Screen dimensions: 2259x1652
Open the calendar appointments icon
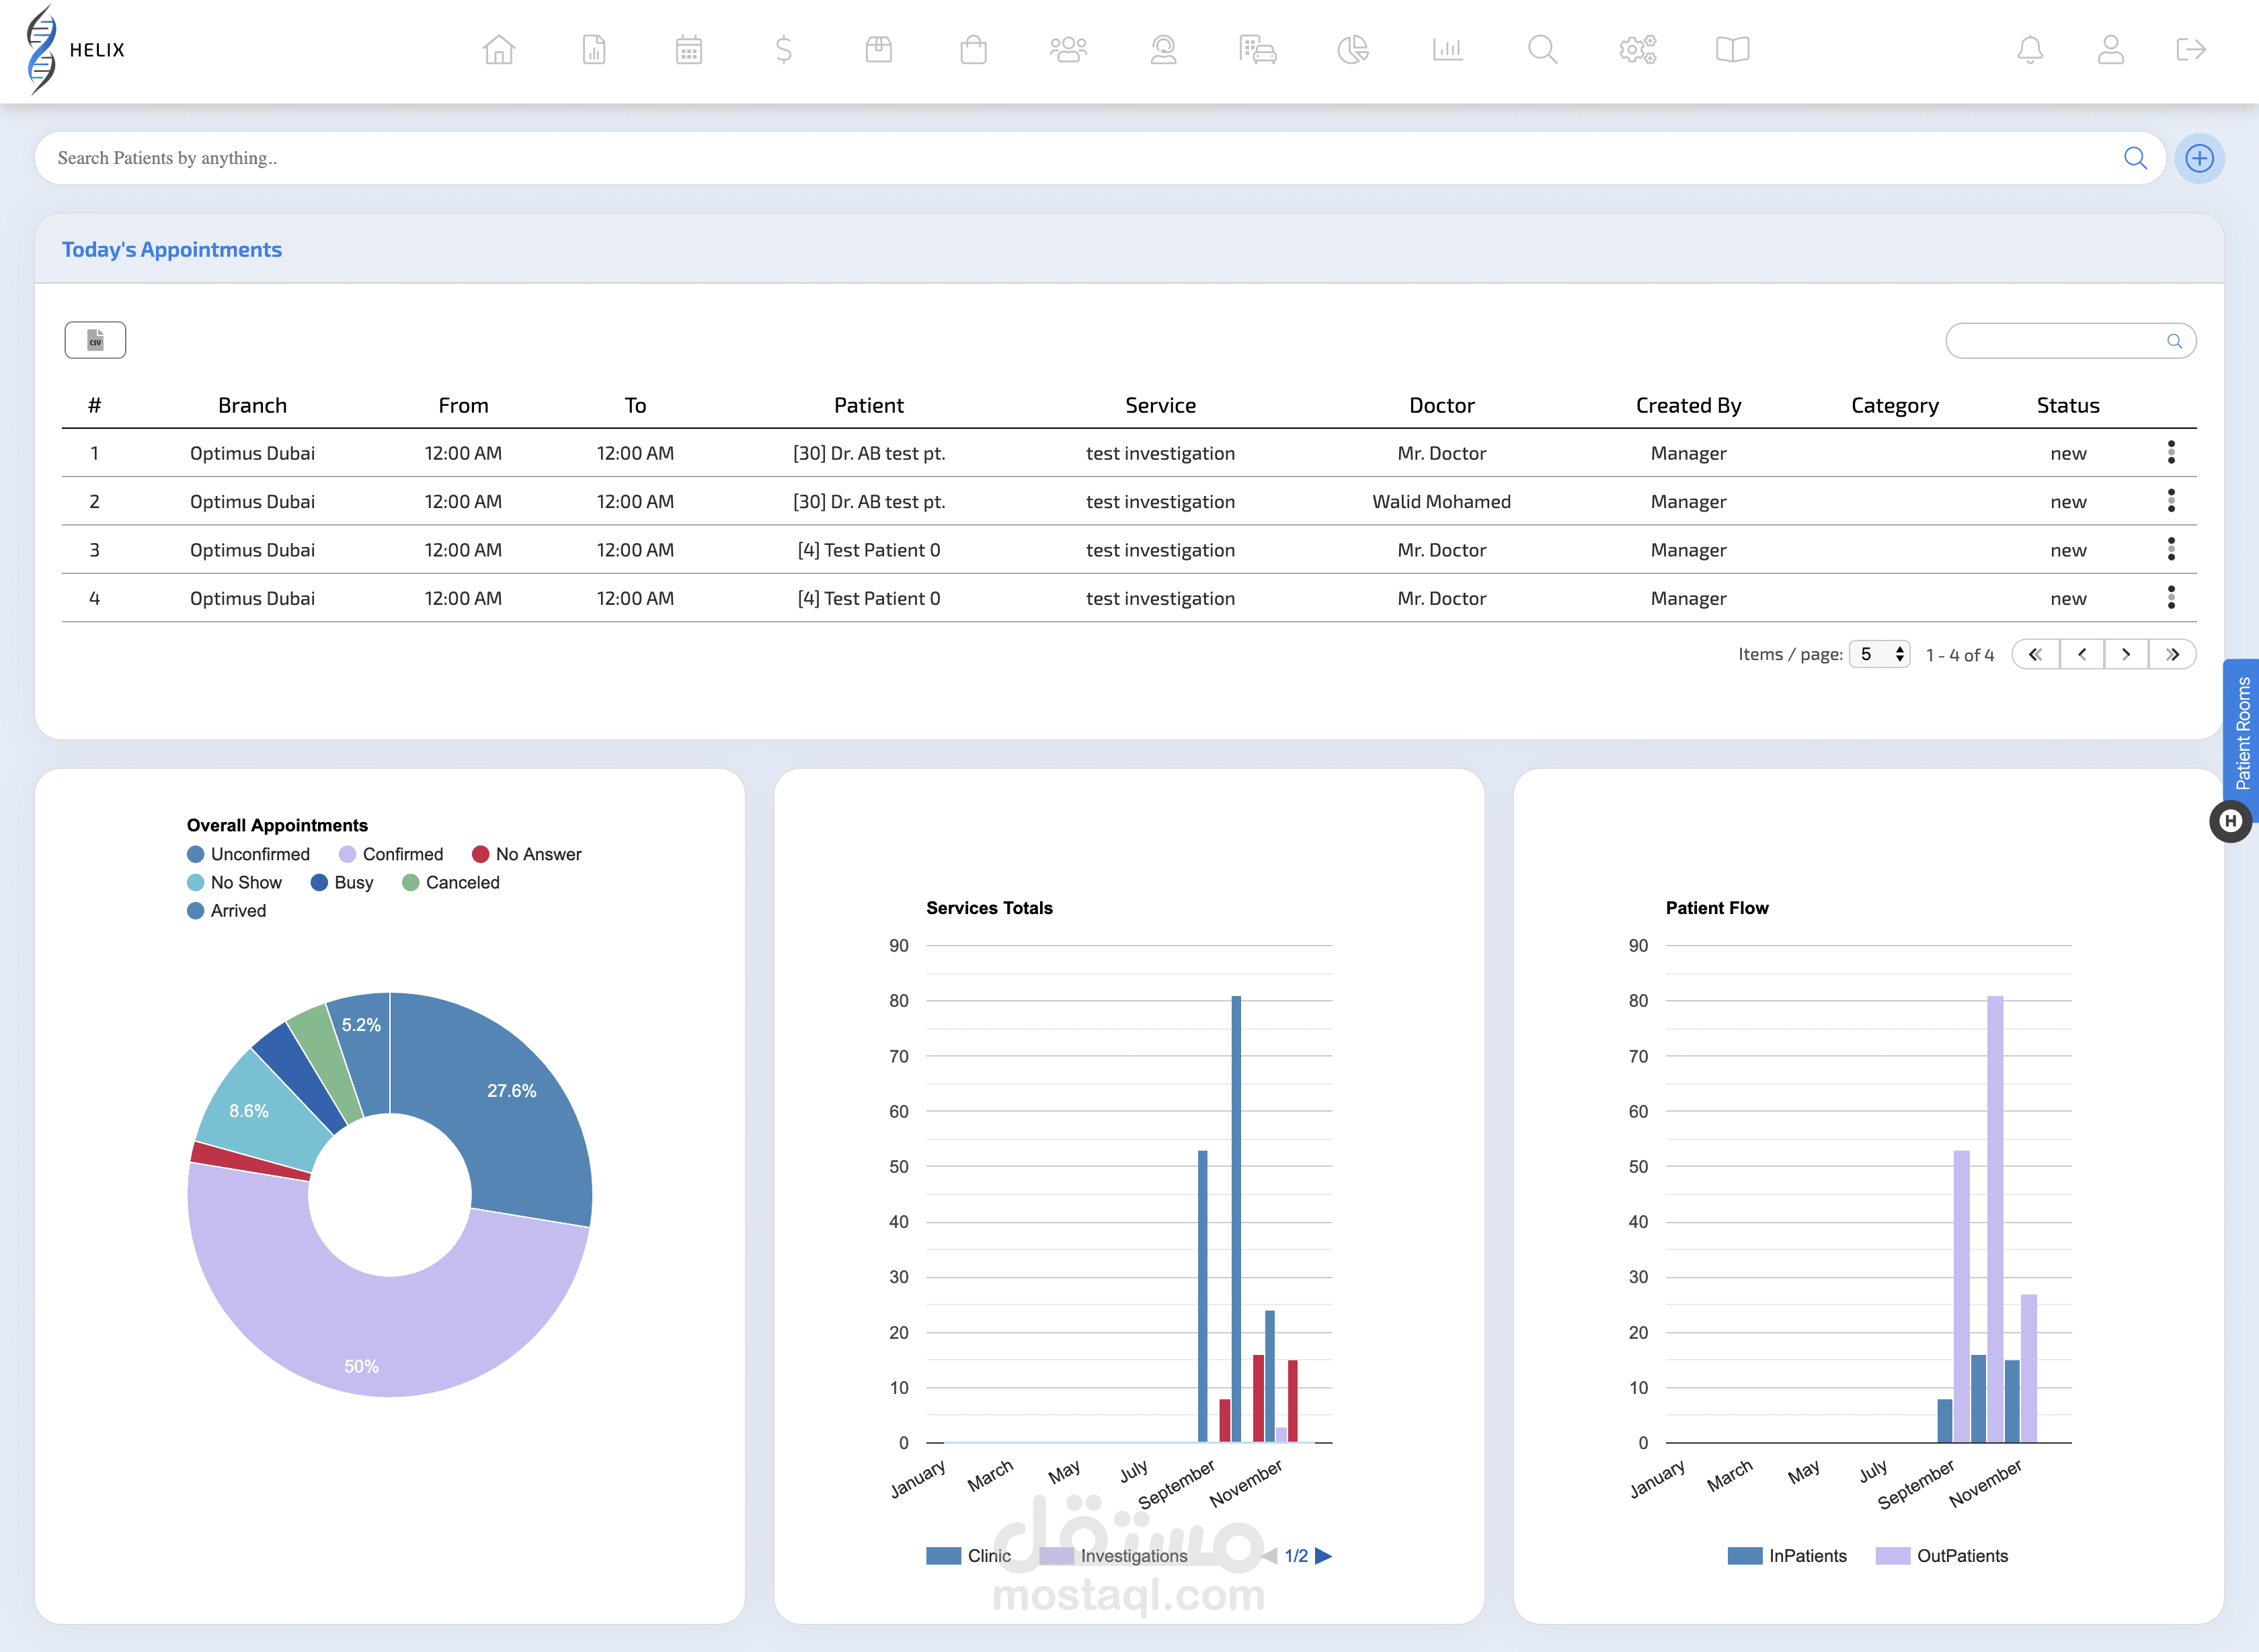pos(688,49)
